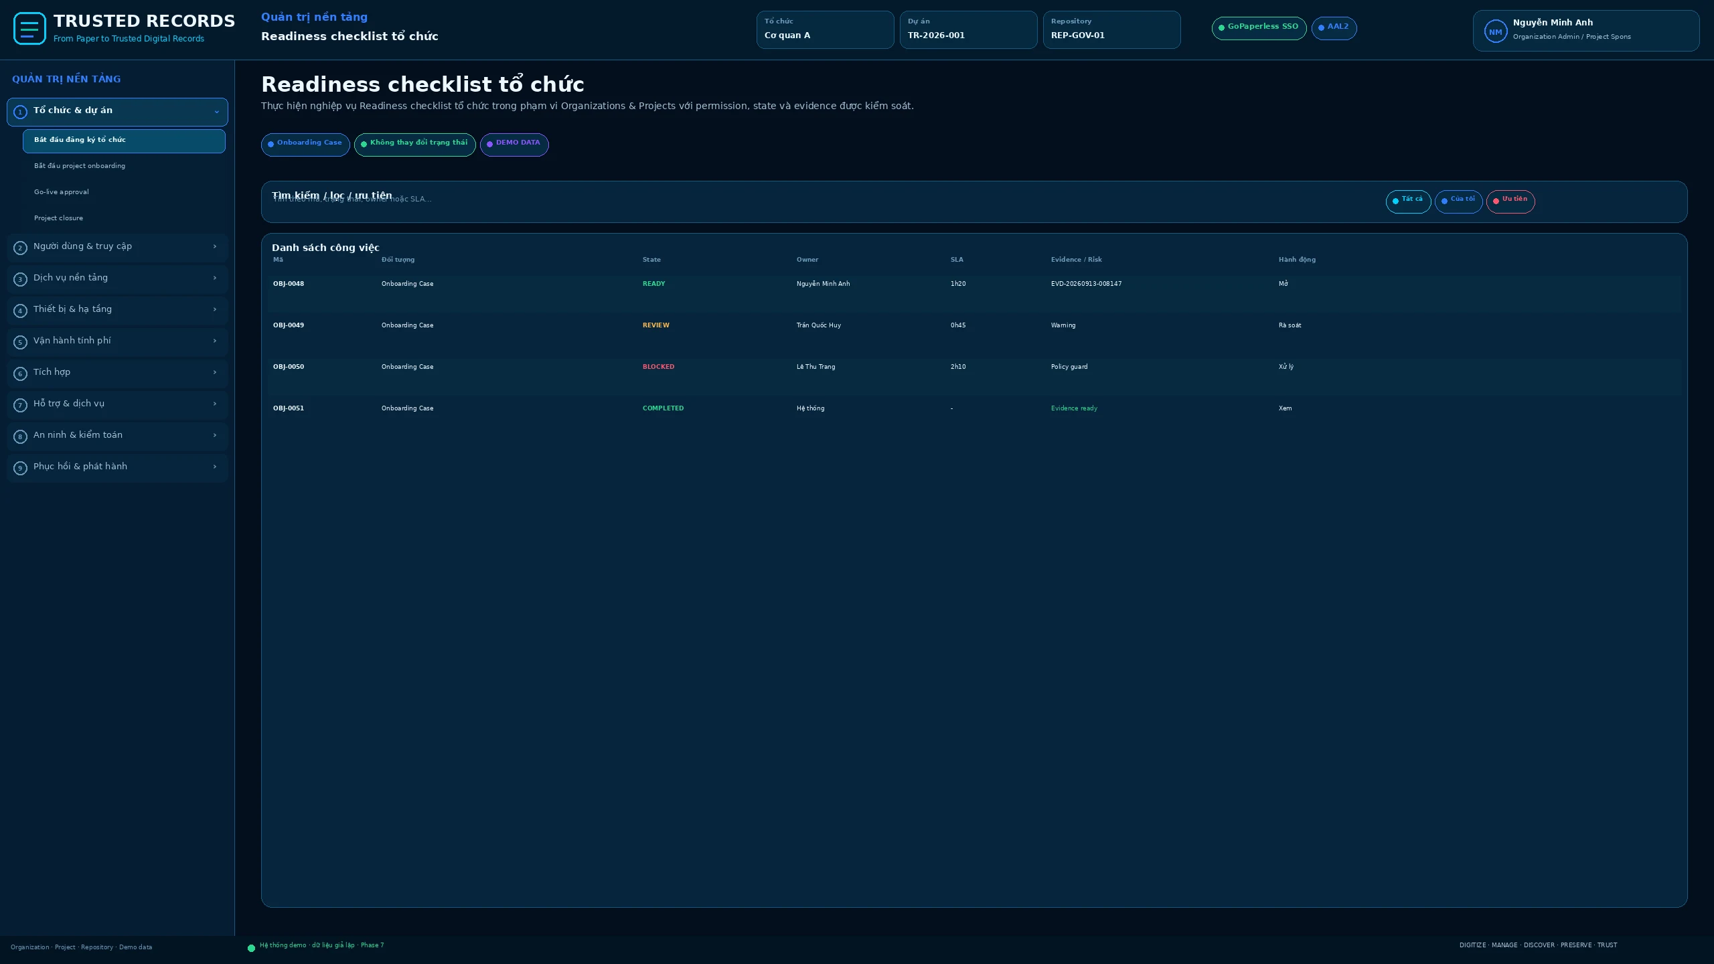Image resolution: width=1714 pixels, height=964 pixels.
Task: Open the Tổ chức selector Cơ quan A
Action: pyautogui.click(x=825, y=29)
